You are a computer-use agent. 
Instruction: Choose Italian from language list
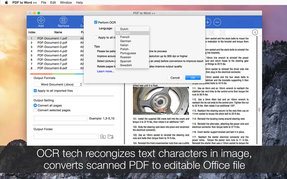pyautogui.click(x=132, y=45)
